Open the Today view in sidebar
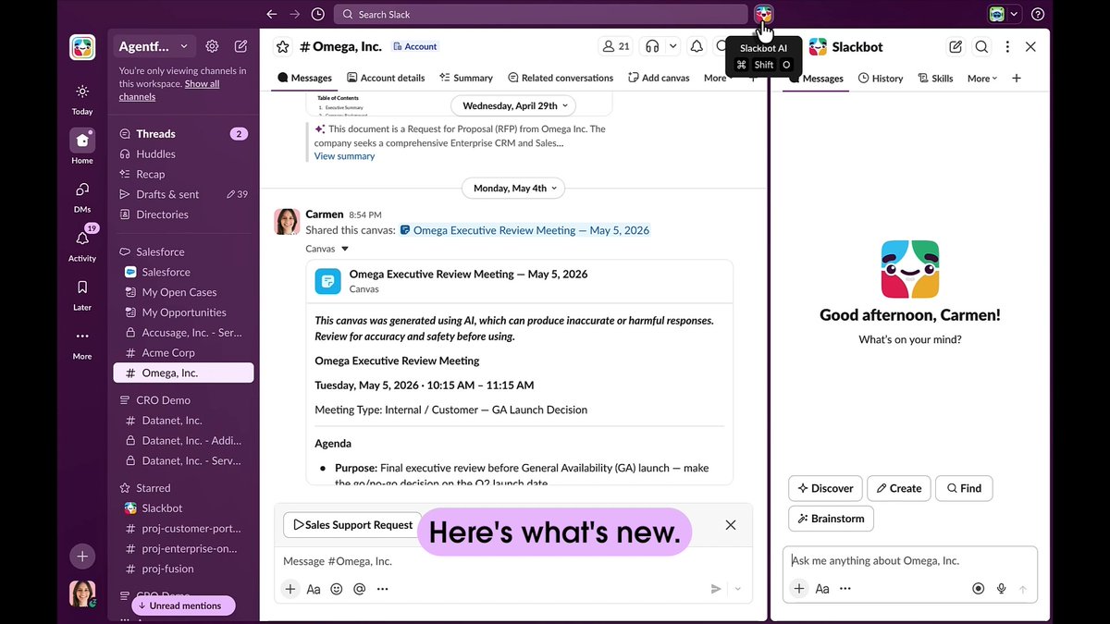Image resolution: width=1110 pixels, height=624 pixels. (x=82, y=98)
